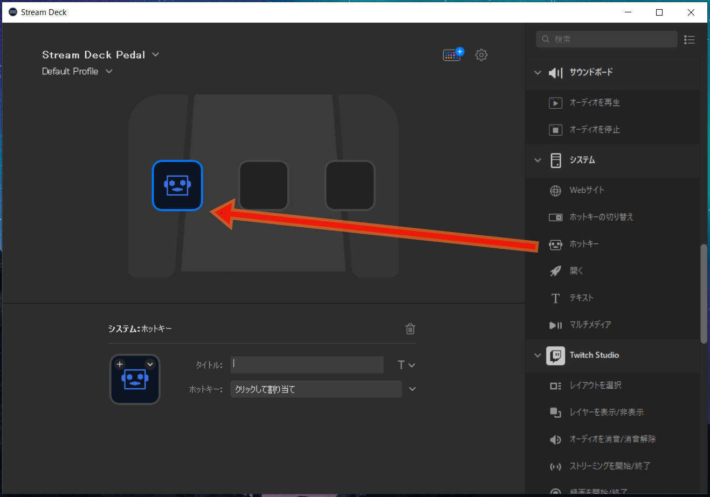Select the オーディオを再生 action icon
The width and height of the screenshot is (710, 497).
coord(555,102)
